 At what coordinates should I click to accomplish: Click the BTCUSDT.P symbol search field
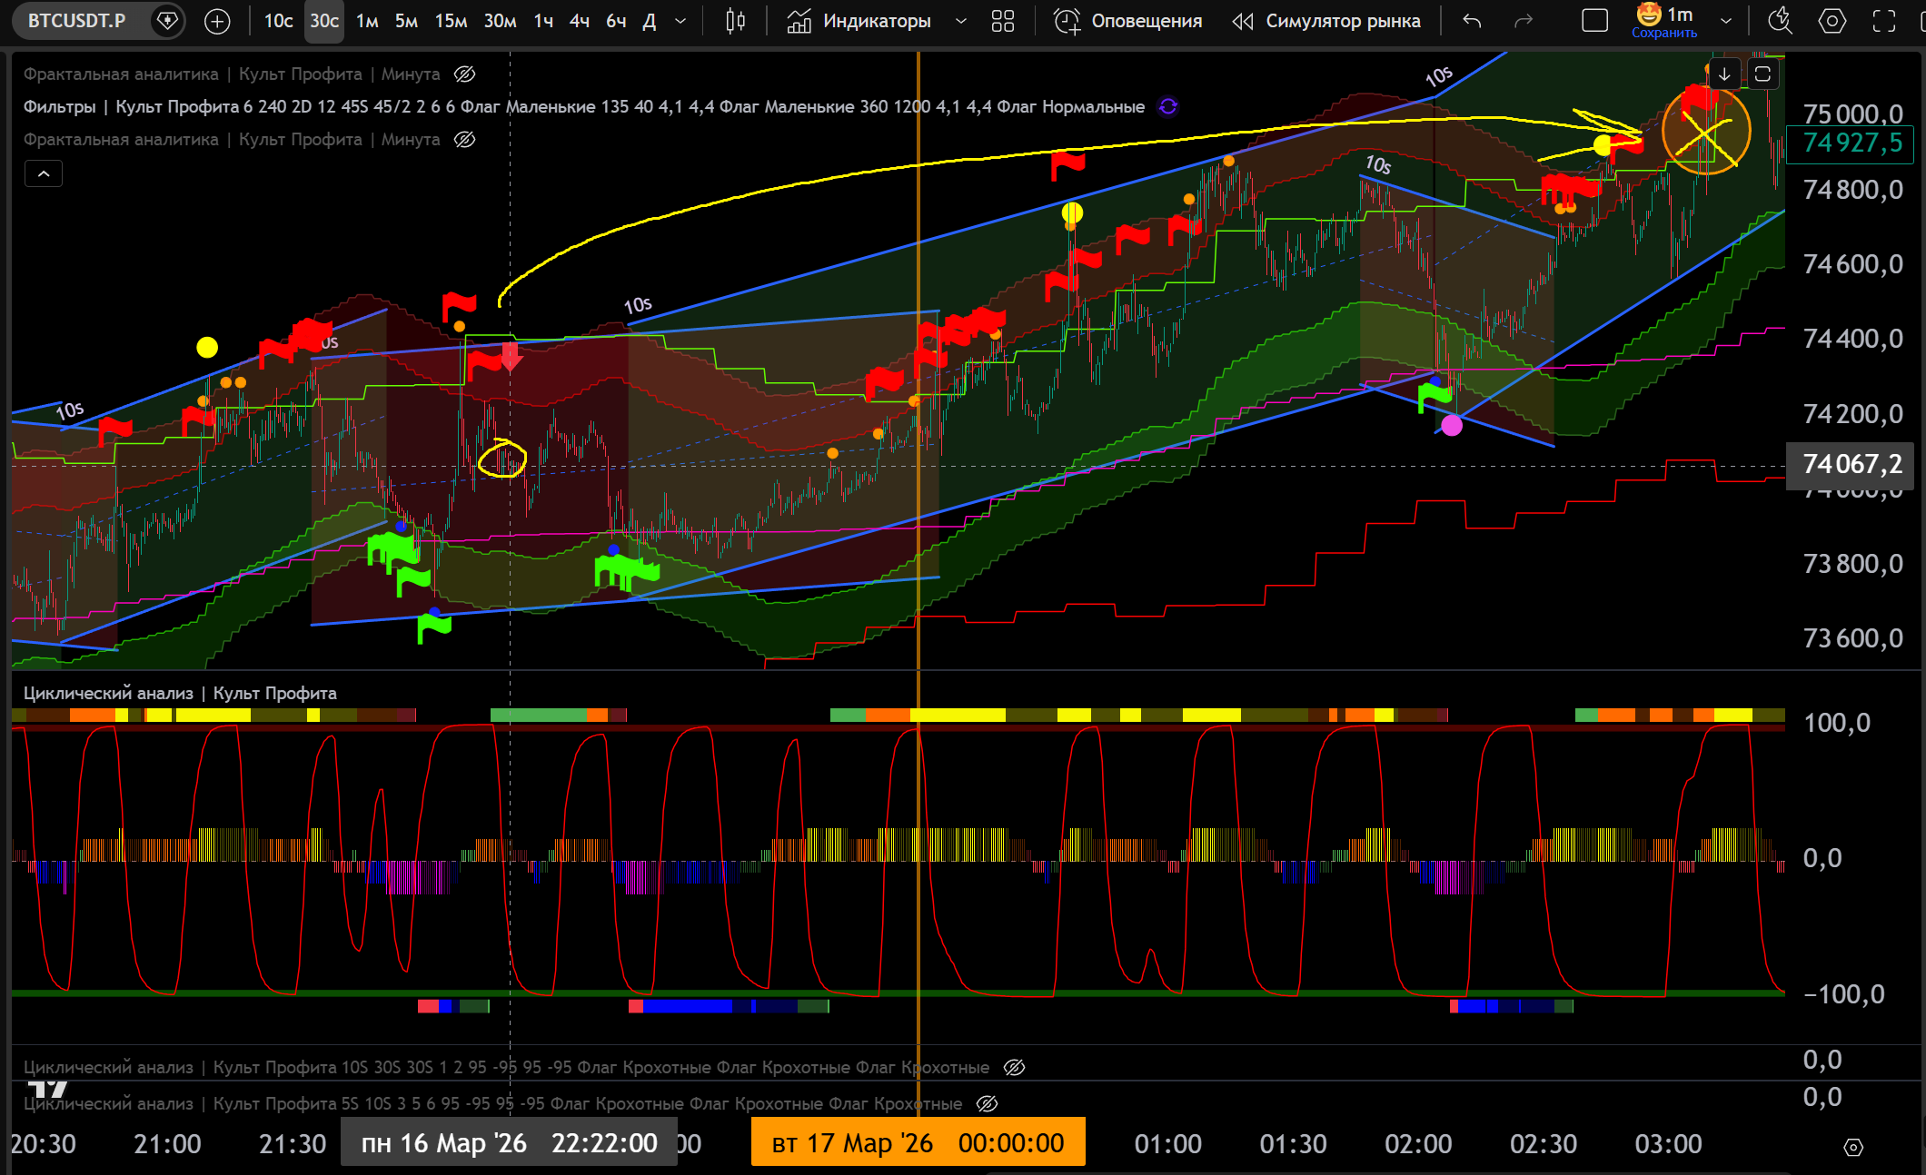coord(77,21)
